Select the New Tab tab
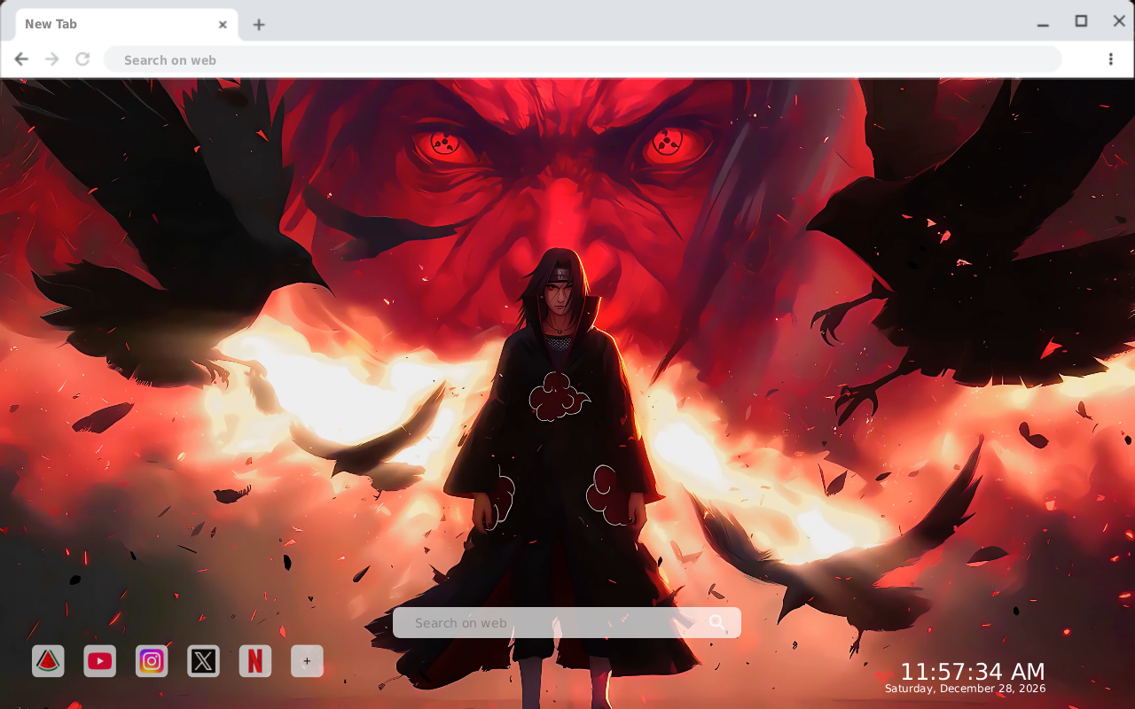This screenshot has height=709, width=1135. [127, 25]
